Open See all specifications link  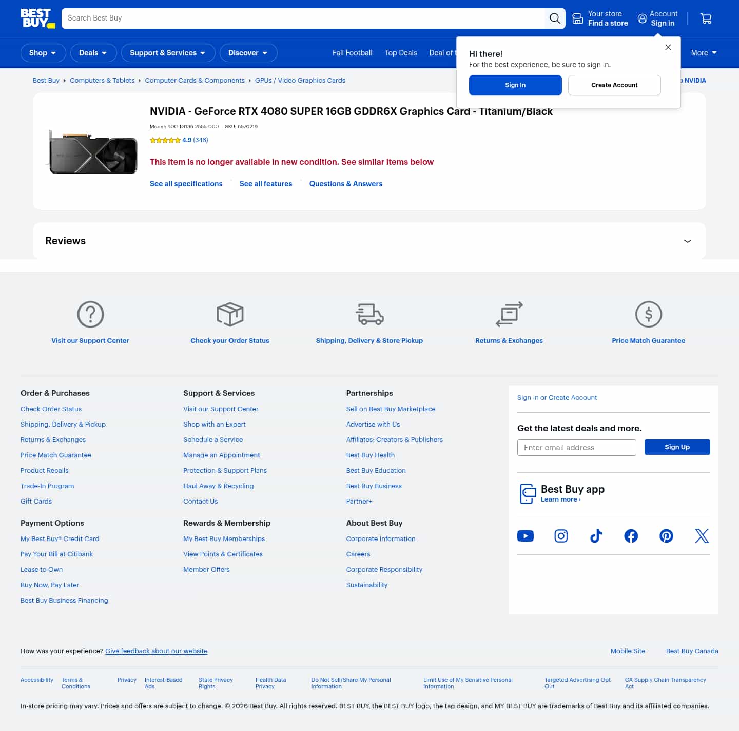[x=186, y=184]
